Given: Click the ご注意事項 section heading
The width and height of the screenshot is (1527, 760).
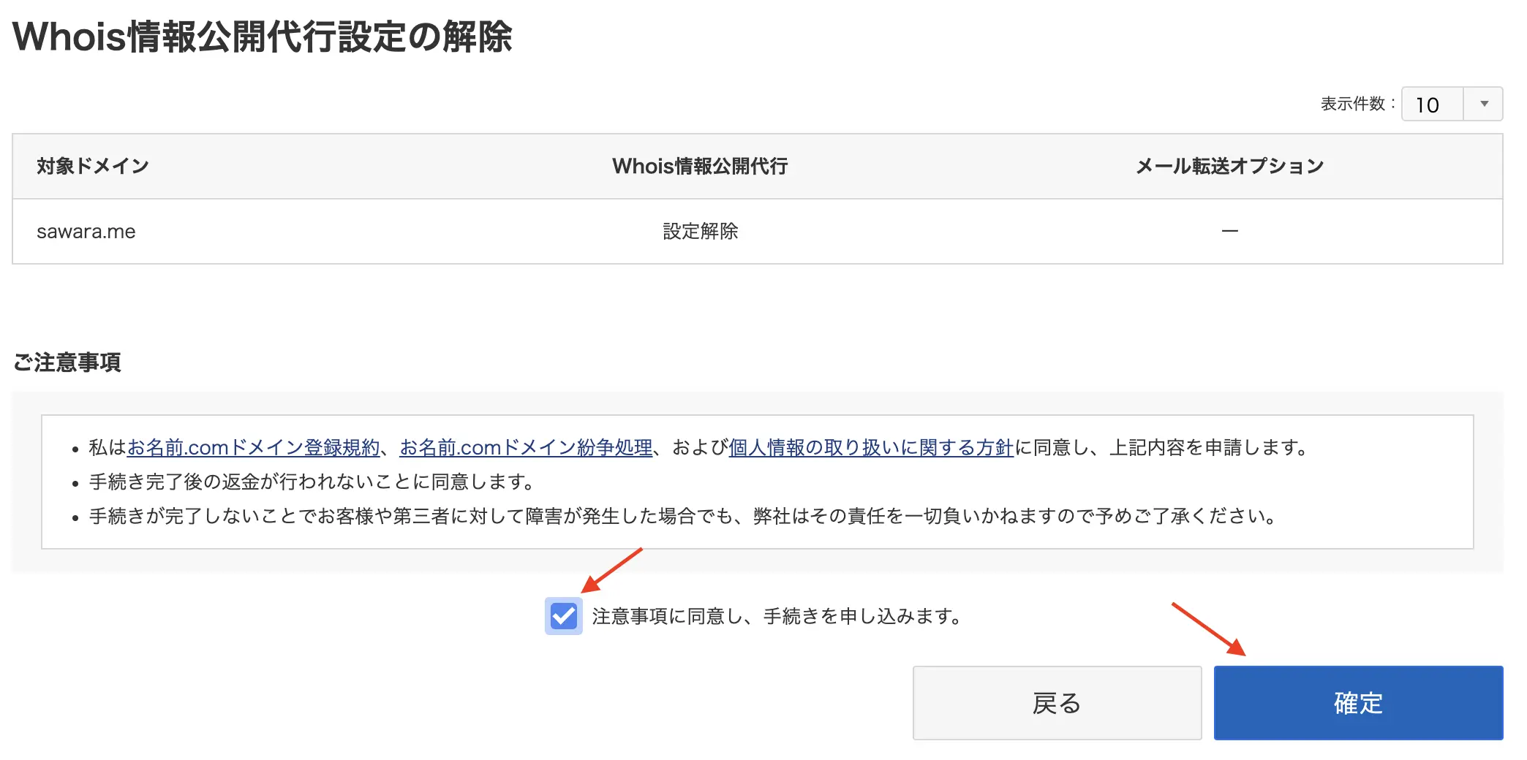Looking at the screenshot, I should coord(67,362).
